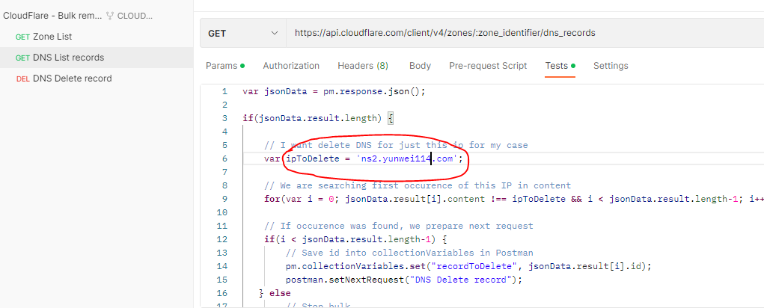
Task: Click line number 12 in the gutter
Action: (x=221, y=239)
